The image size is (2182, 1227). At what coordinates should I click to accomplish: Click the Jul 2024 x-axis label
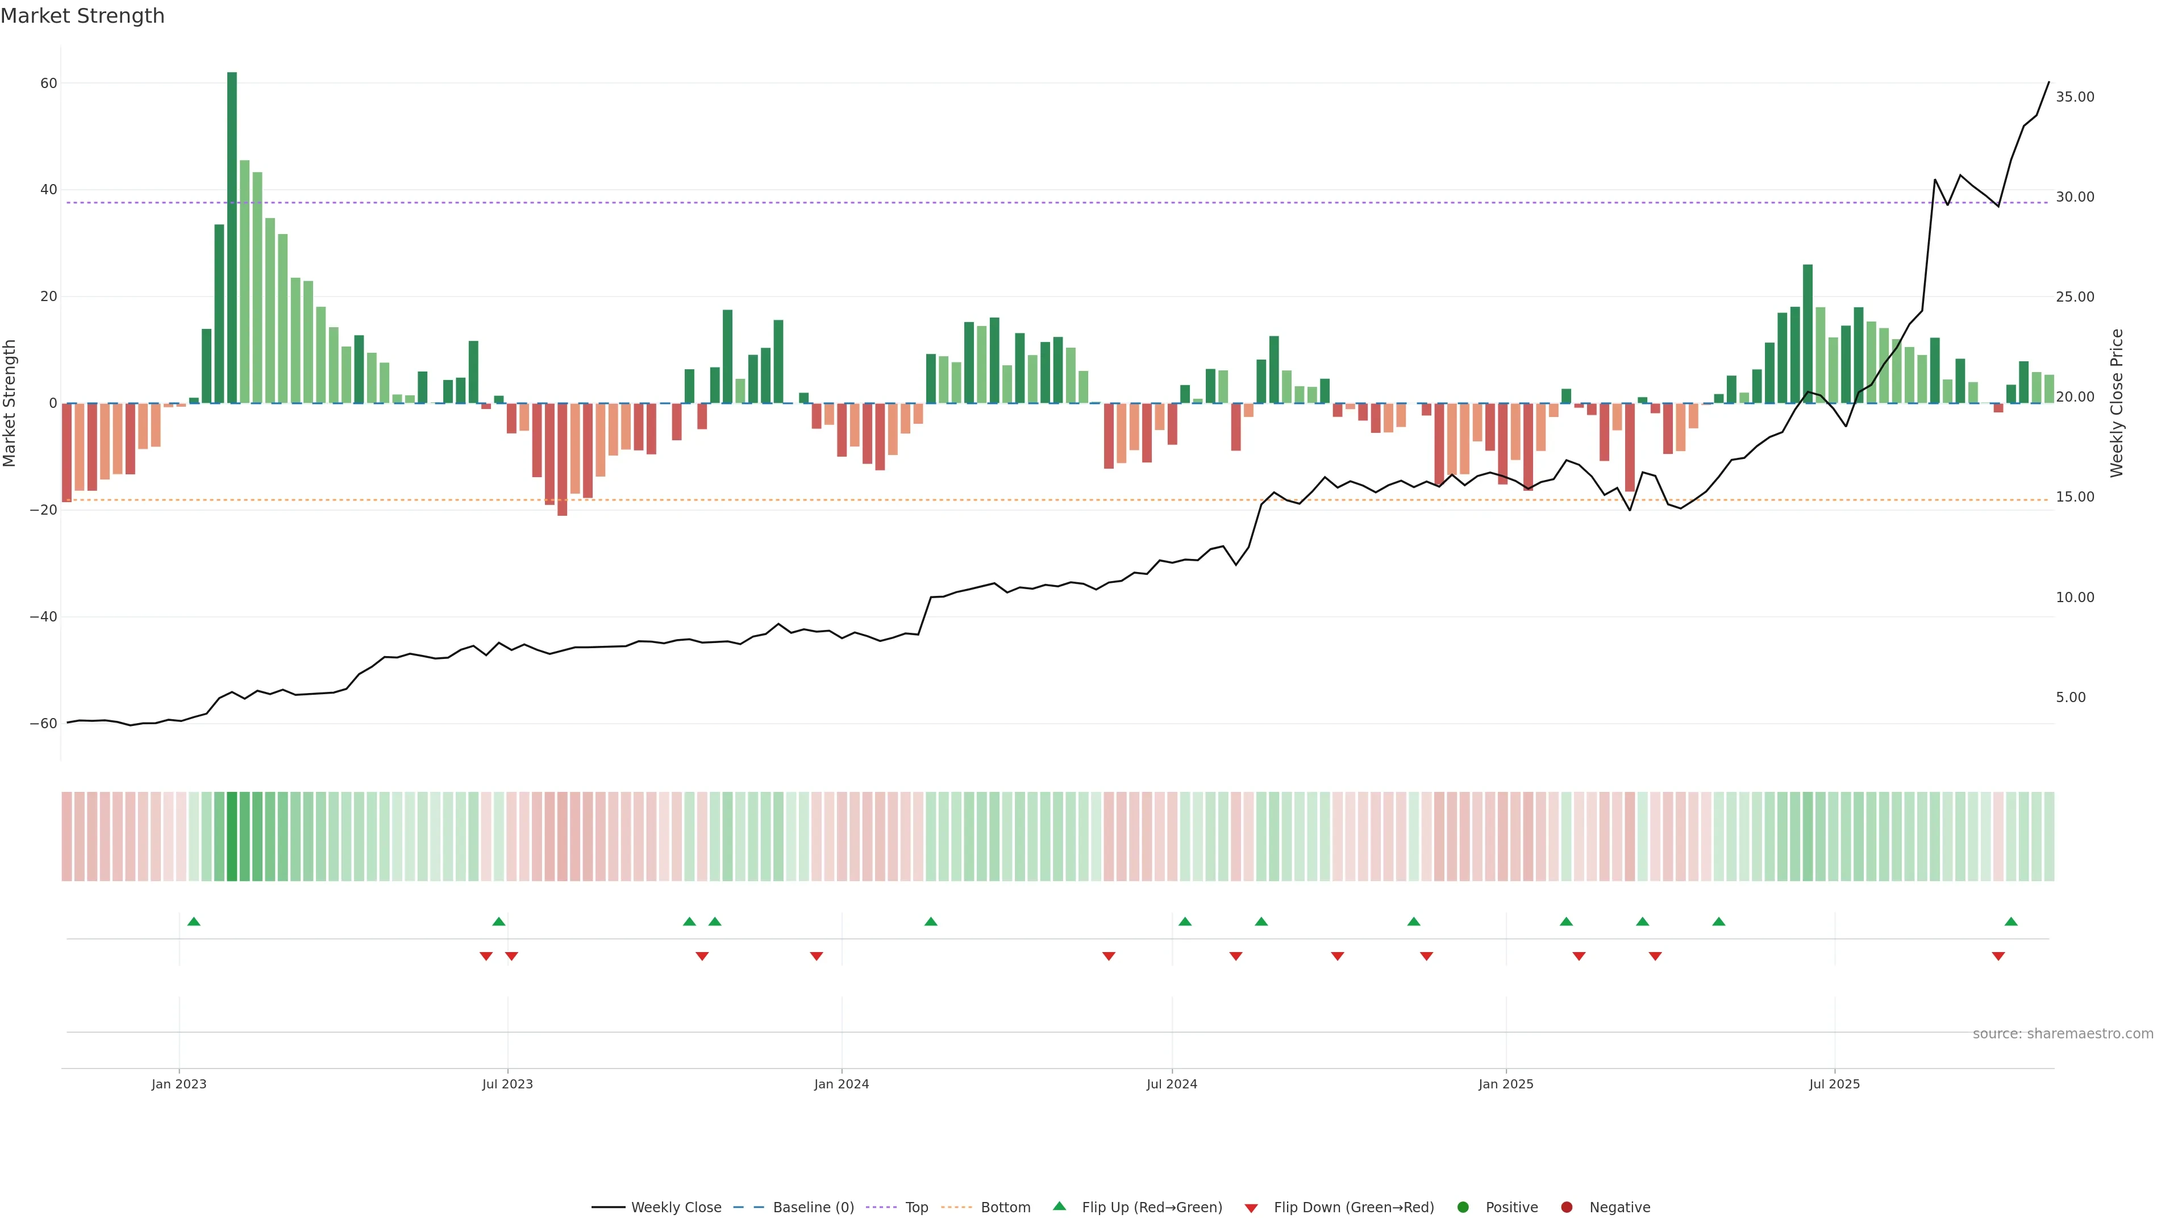1172,1084
